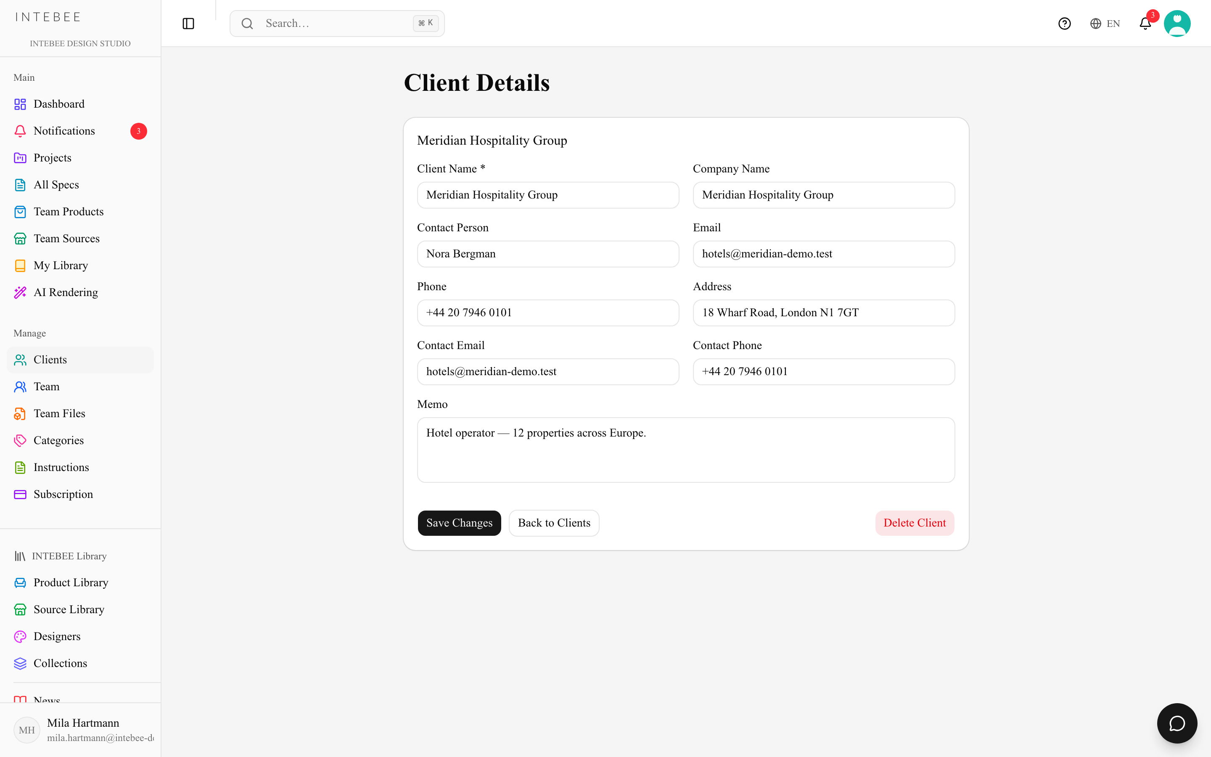1211x757 pixels.
Task: Open the EN language selector
Action: [x=1105, y=24]
